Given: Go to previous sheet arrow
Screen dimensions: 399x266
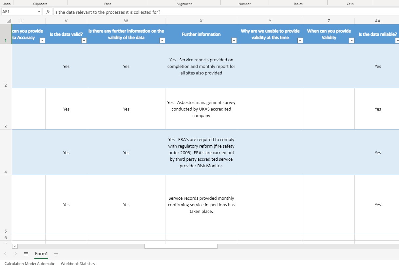Looking at the screenshot, I should (5, 254).
